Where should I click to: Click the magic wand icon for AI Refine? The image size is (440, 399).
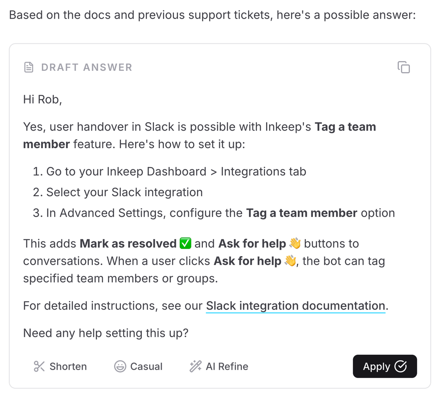coord(195,366)
